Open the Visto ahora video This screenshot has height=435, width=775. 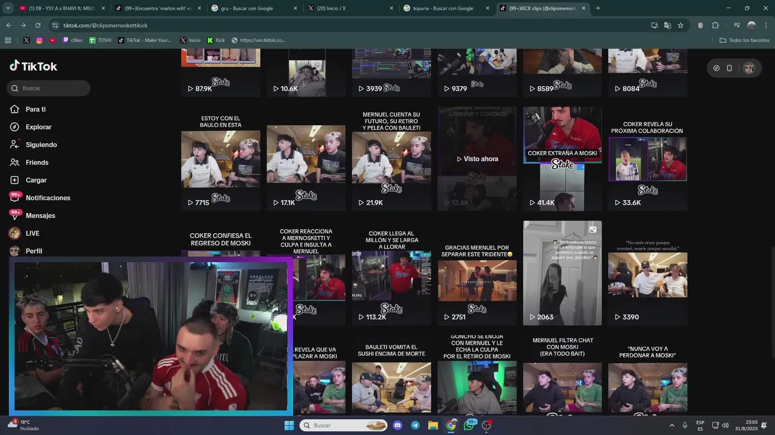pos(477,159)
